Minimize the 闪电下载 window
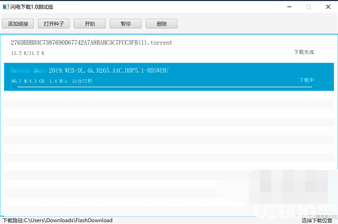Viewport: 338px width, 224px height. click(289, 7)
